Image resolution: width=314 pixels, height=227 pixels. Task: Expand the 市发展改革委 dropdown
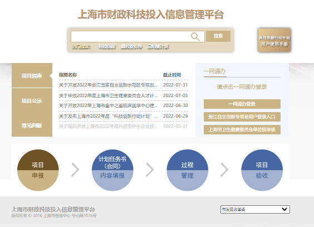point(255,209)
